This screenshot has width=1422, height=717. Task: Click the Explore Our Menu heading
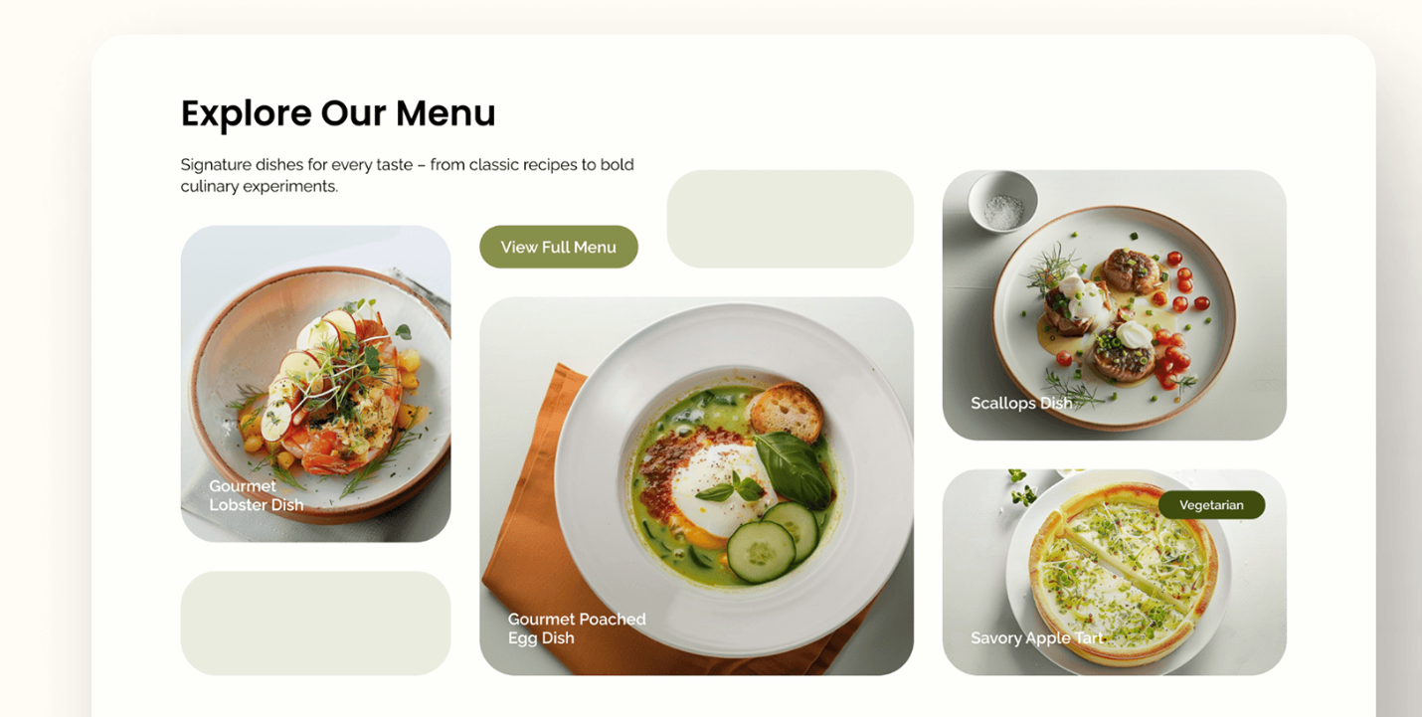[338, 113]
